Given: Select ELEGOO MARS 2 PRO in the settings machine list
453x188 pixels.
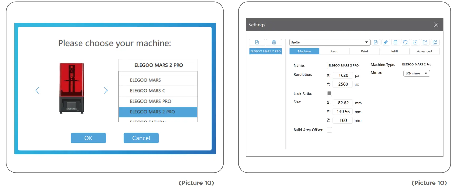Looking at the screenshot, I should [x=265, y=51].
